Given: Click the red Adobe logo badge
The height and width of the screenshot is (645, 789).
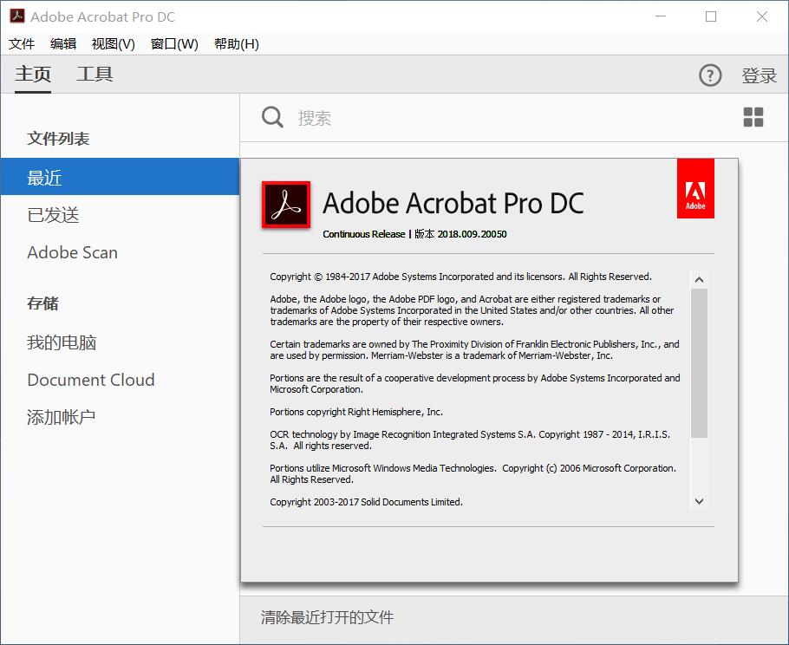Looking at the screenshot, I should [695, 188].
